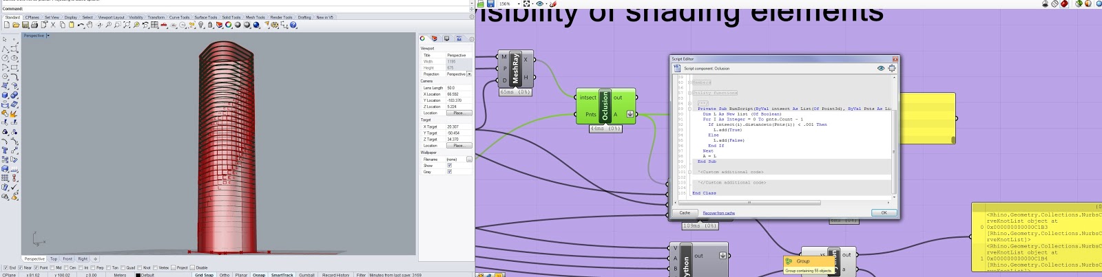The width and height of the screenshot is (1102, 277).
Task: Select the color wheel tab in Properties panel
Action: point(423,38)
